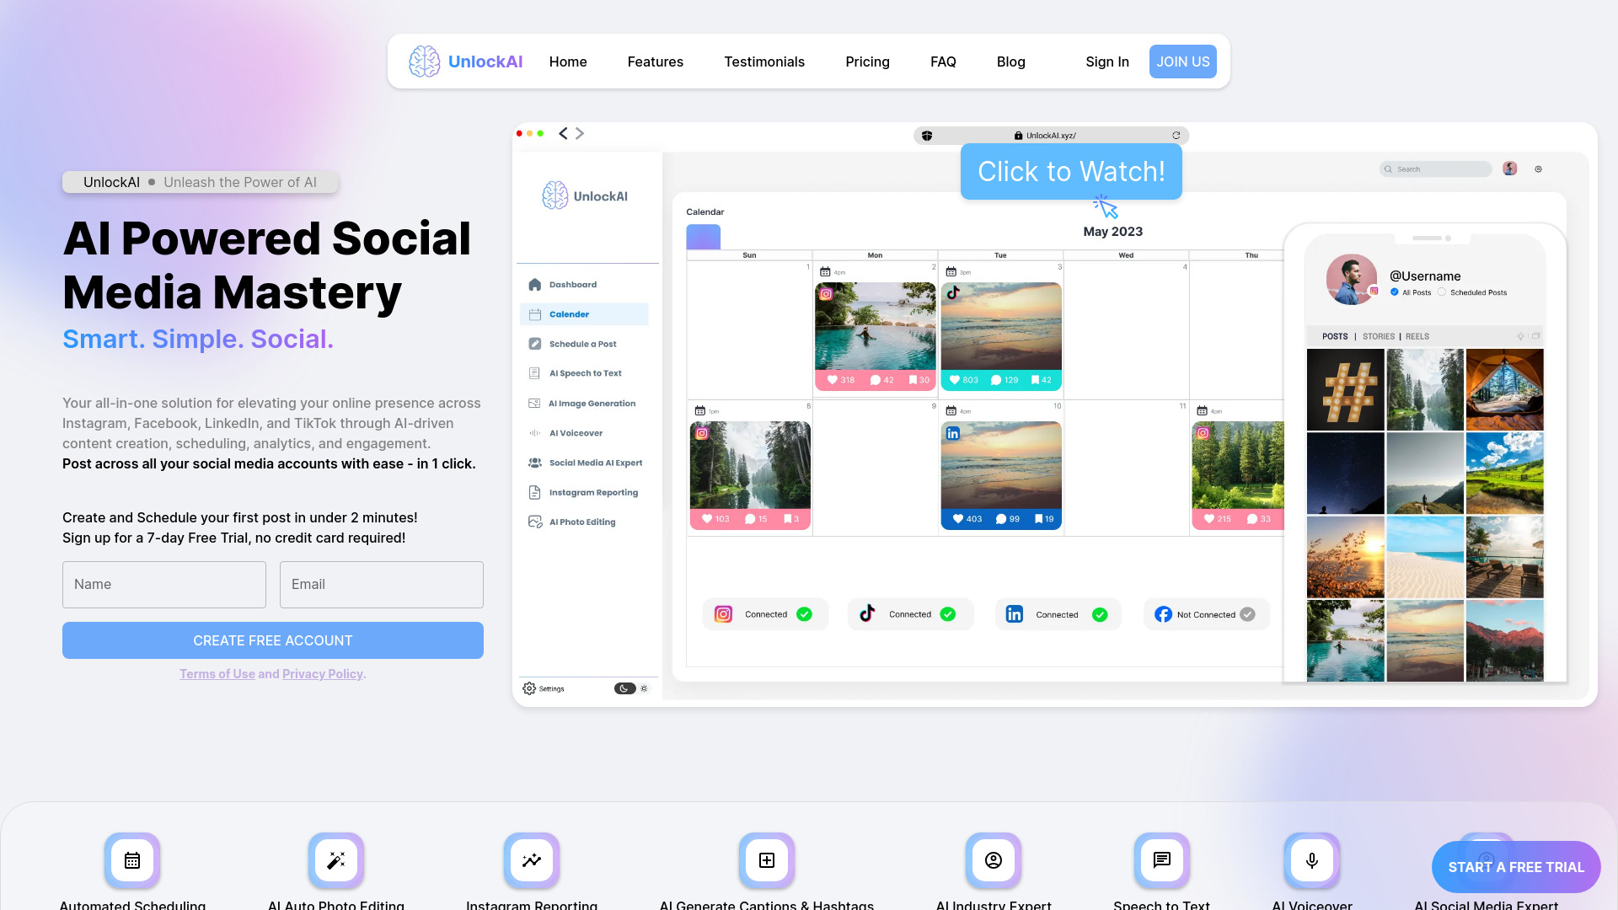Click the Testimonials menu item

(x=764, y=62)
